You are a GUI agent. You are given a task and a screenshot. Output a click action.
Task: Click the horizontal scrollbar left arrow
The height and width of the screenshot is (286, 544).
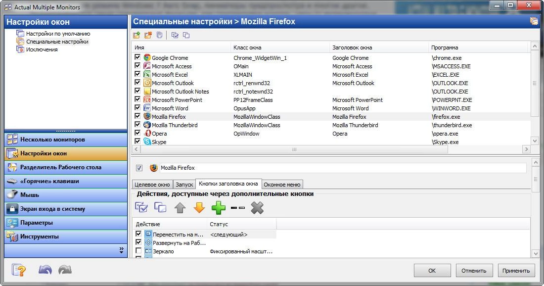click(136, 149)
